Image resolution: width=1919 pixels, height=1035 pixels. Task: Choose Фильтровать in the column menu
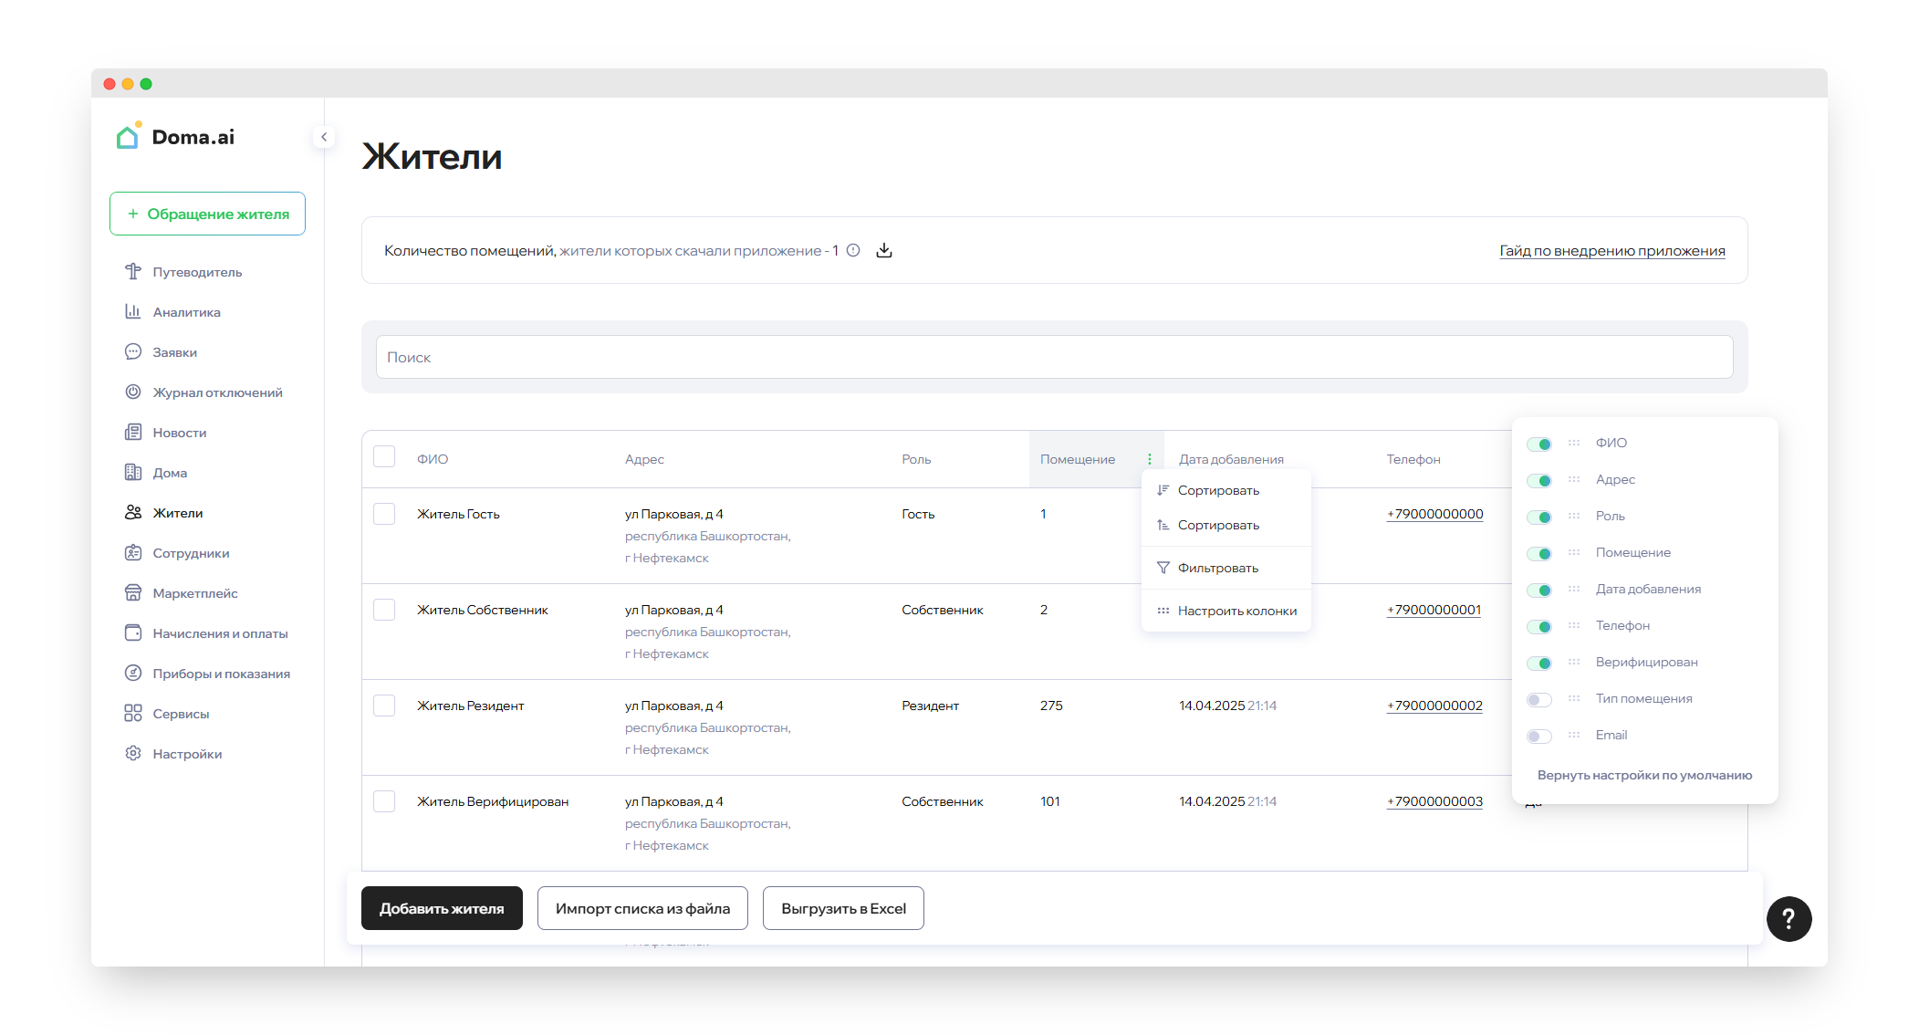pos(1217,568)
